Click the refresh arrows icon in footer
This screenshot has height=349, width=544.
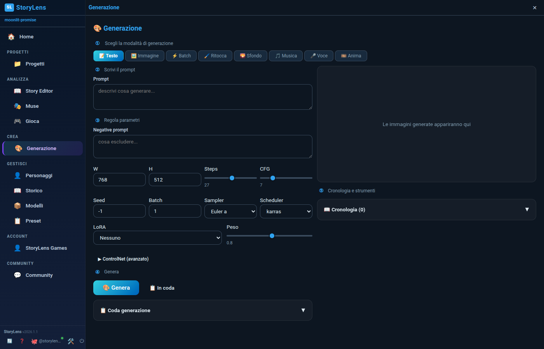tap(10, 341)
